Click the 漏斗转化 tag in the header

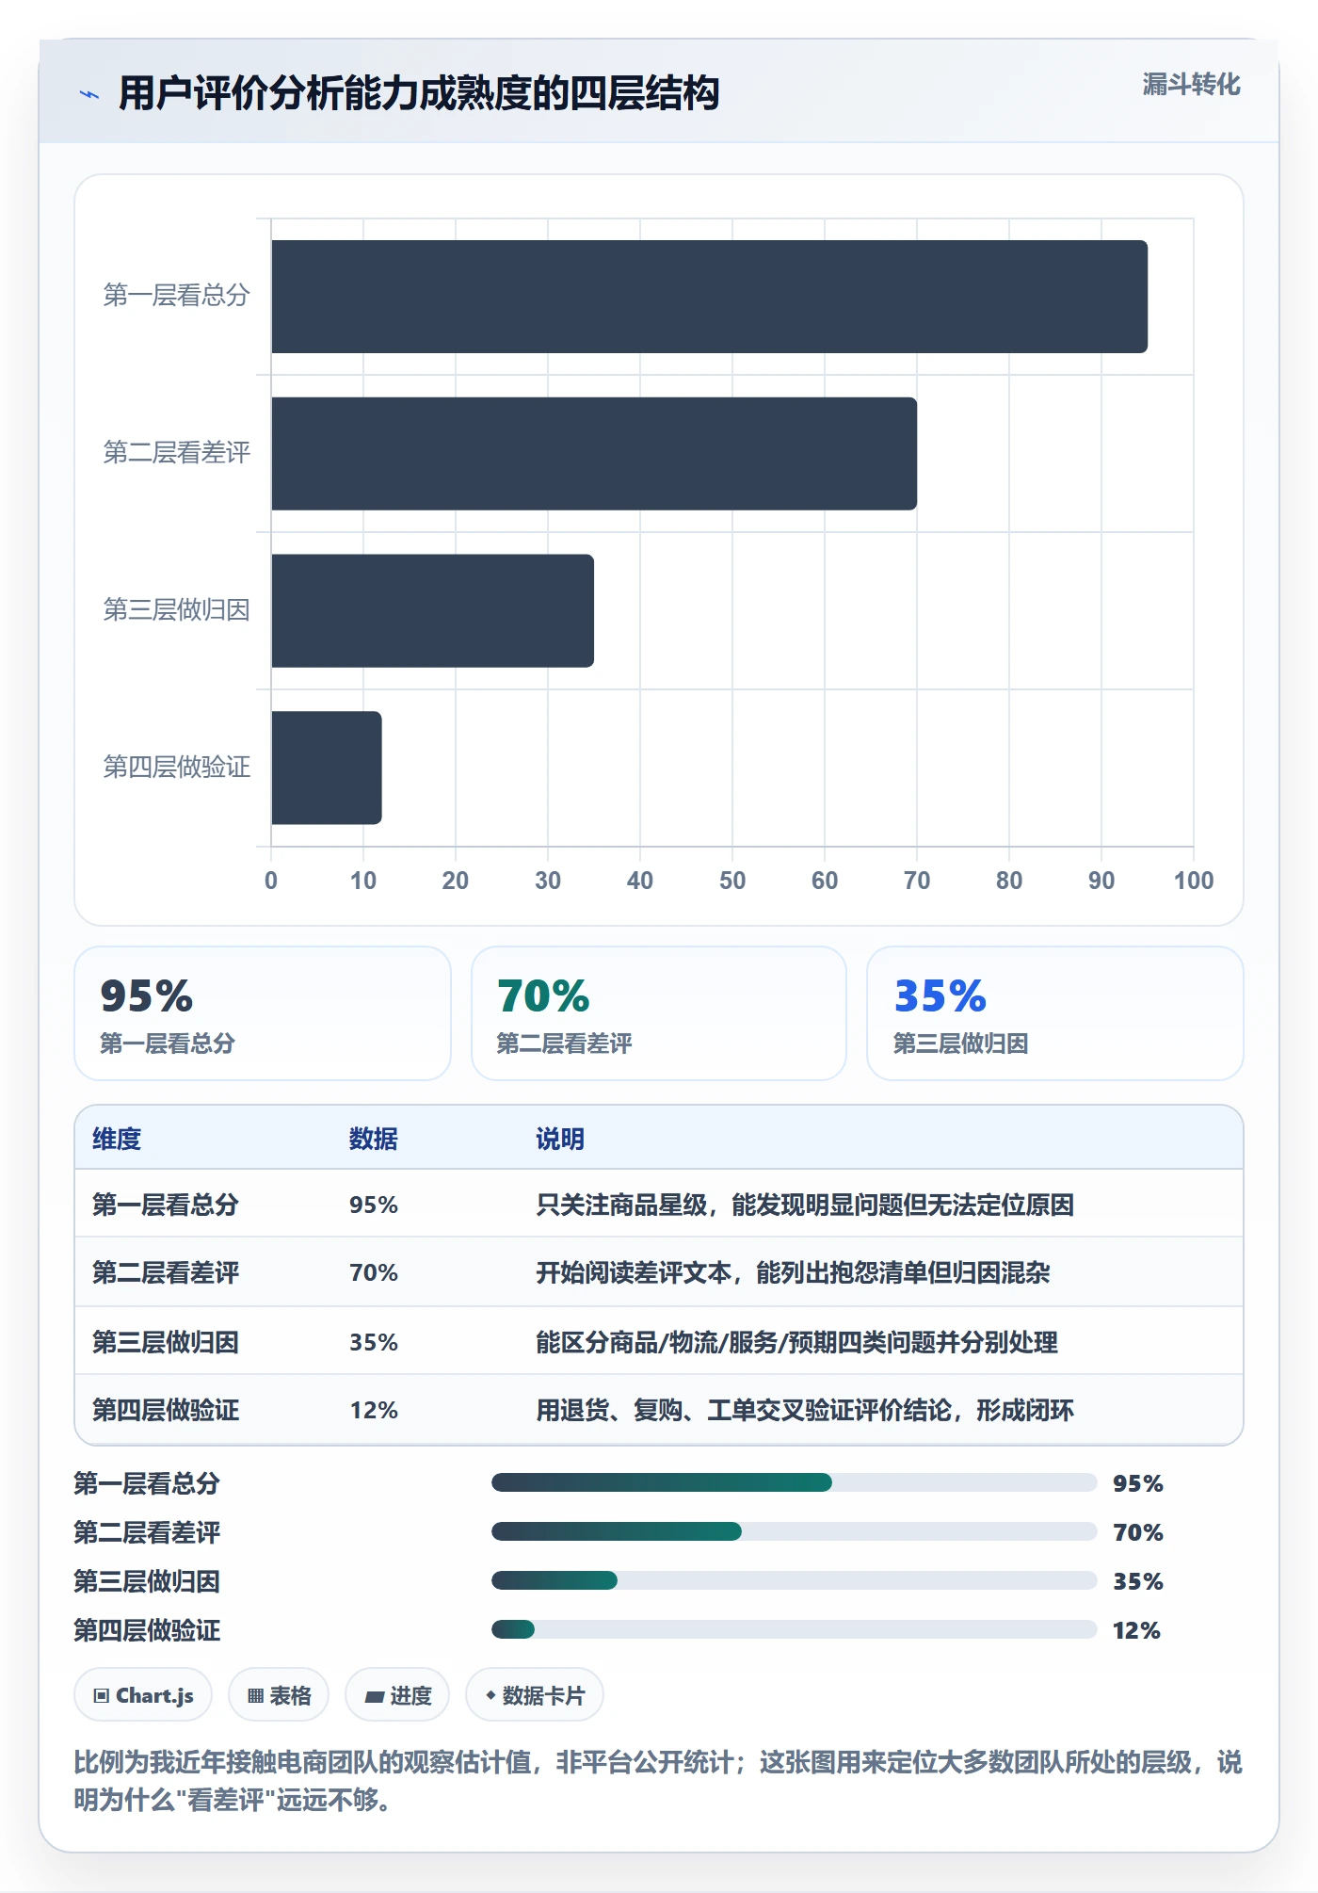(x=1191, y=85)
